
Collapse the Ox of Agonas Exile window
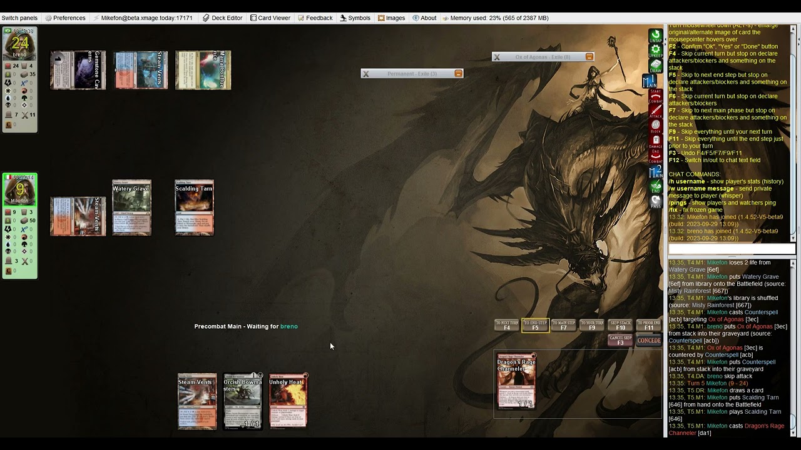[x=589, y=57]
